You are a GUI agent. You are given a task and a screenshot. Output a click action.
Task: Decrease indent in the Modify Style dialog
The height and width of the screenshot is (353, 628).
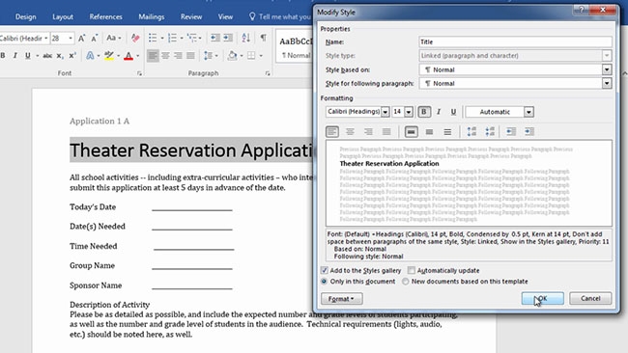(511, 131)
